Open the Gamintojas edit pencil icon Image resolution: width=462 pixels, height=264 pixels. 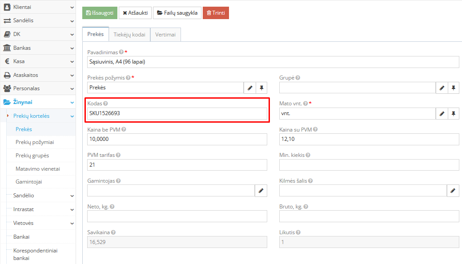(261, 191)
